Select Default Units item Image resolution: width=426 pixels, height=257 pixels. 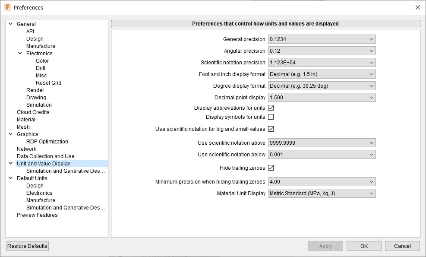pos(32,178)
